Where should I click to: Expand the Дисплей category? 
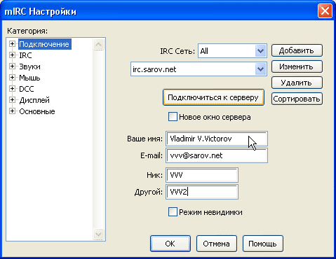pyautogui.click(x=12, y=100)
